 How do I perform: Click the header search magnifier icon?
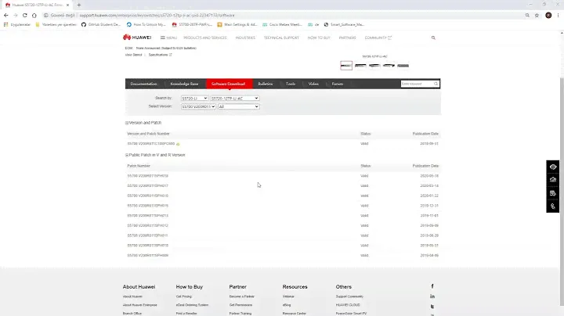pyautogui.click(x=433, y=38)
